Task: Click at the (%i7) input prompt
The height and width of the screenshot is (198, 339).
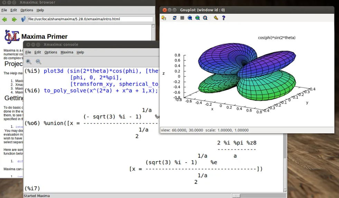Action: click(x=32, y=188)
